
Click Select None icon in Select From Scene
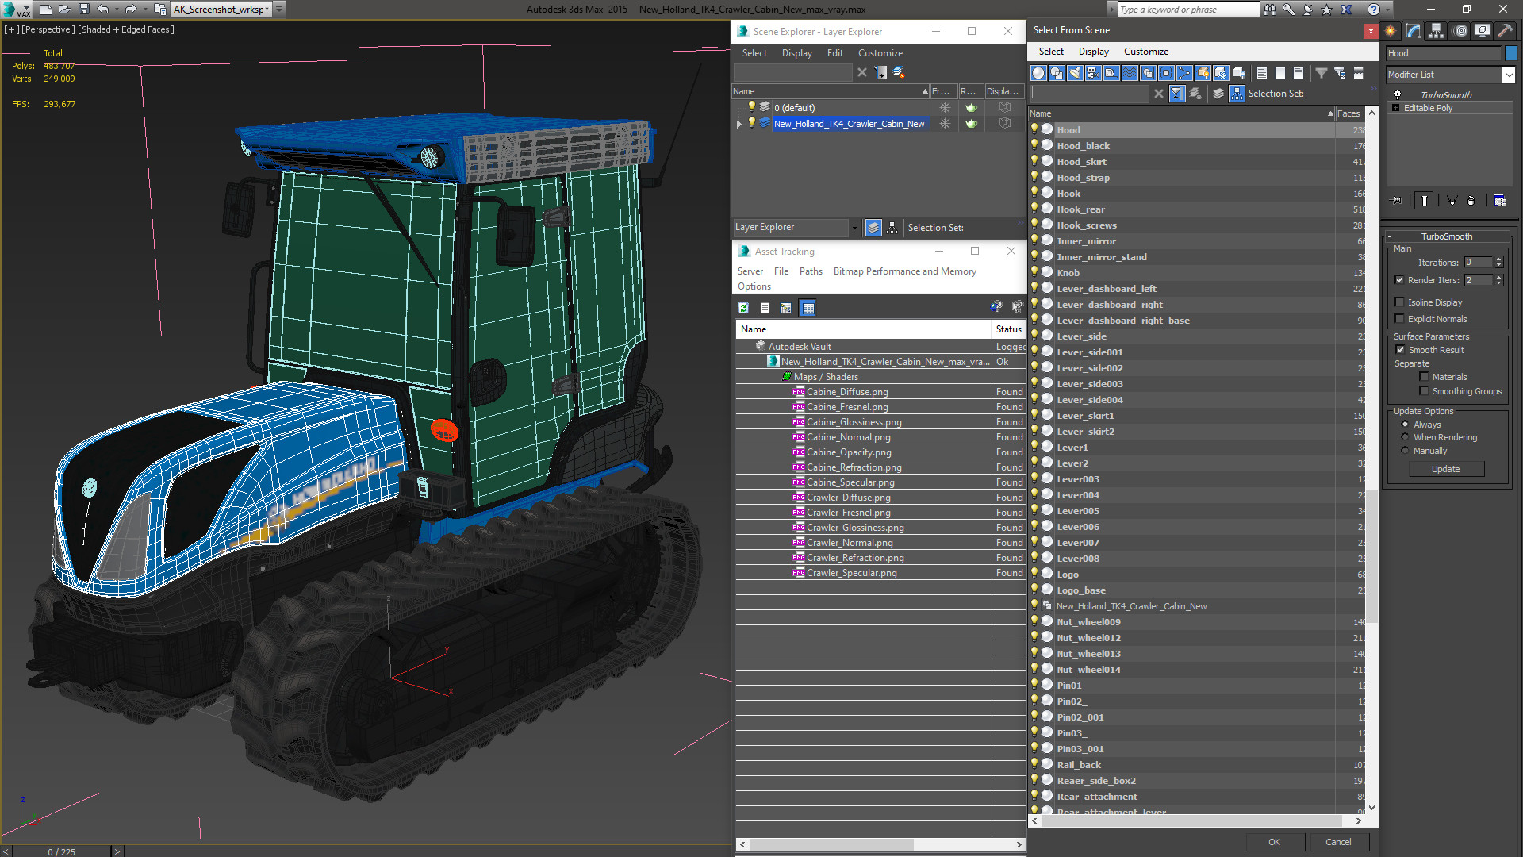pyautogui.click(x=1280, y=73)
